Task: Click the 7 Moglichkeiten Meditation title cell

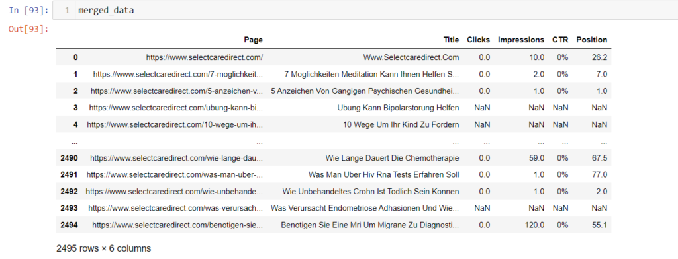Action: pyautogui.click(x=372, y=74)
